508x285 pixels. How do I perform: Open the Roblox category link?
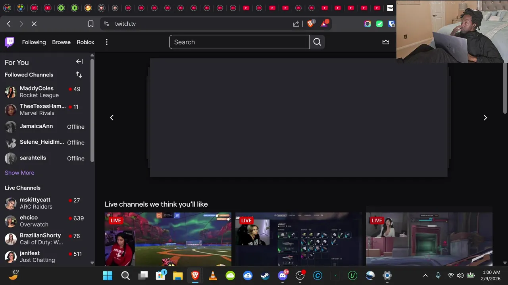85,42
